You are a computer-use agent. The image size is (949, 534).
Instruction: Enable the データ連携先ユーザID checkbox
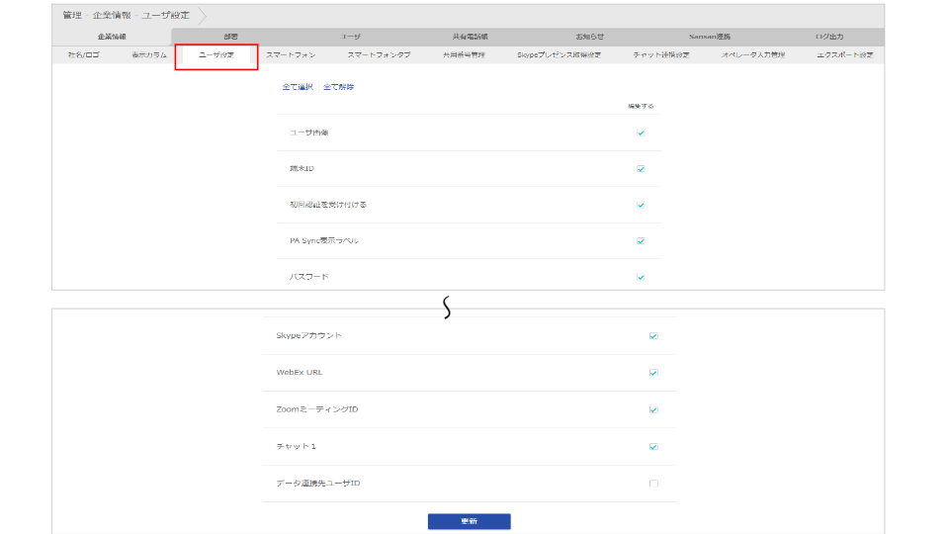[653, 484]
